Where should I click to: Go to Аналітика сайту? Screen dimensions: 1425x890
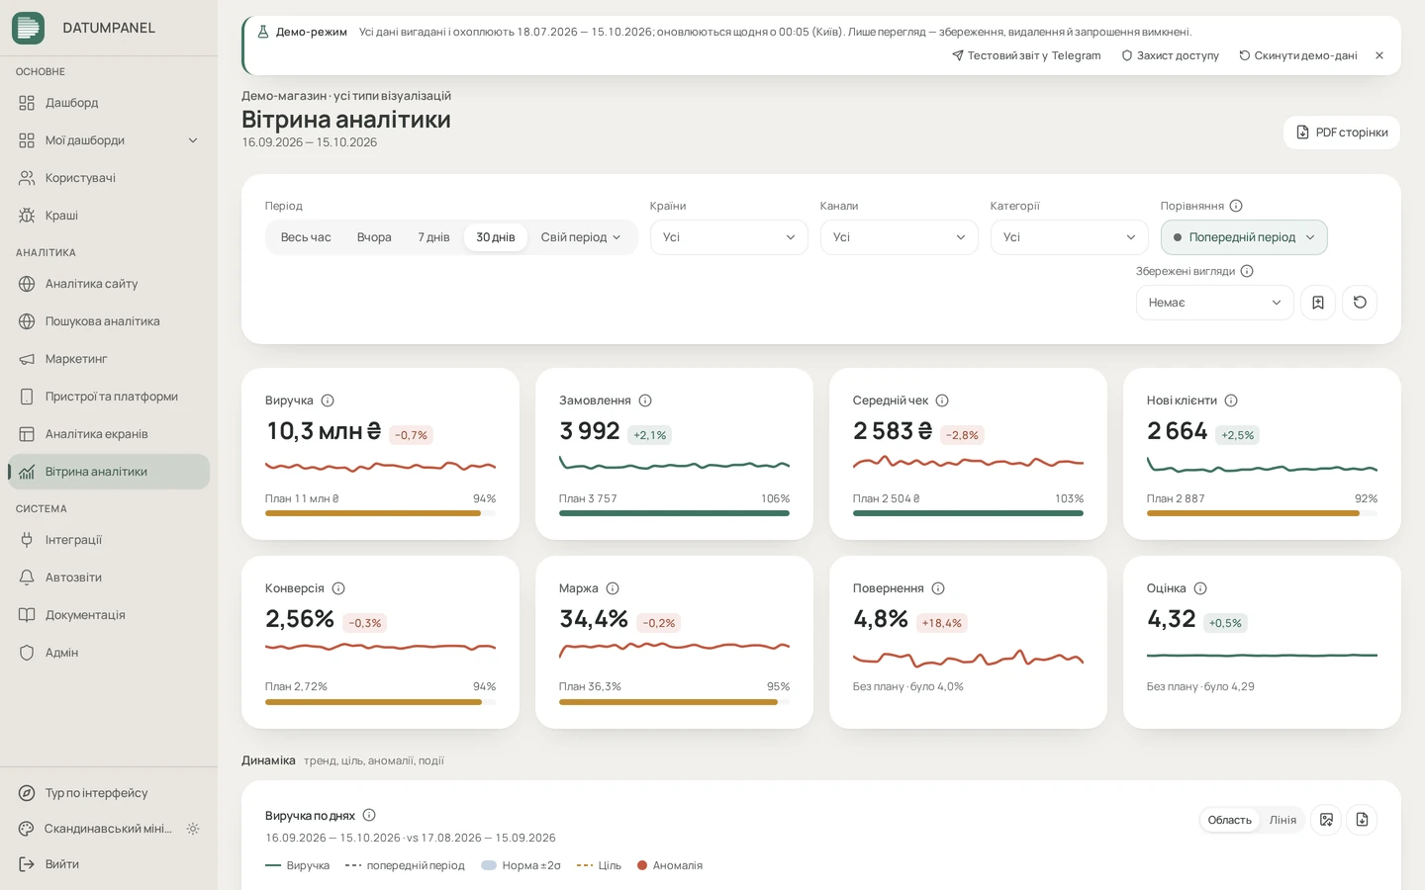[109, 284]
